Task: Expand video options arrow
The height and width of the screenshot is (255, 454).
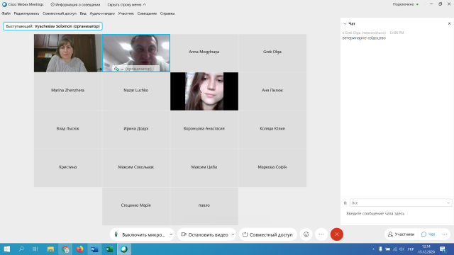Action: 233,234
